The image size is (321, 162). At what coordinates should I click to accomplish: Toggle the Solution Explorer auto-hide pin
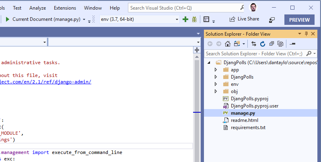click(x=306, y=34)
